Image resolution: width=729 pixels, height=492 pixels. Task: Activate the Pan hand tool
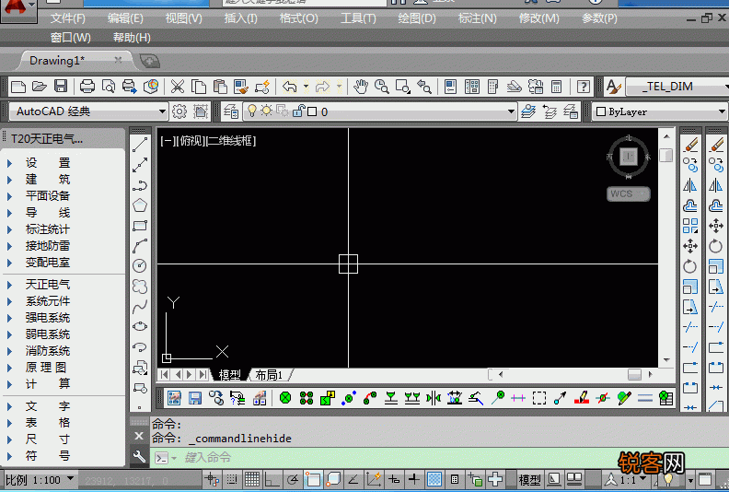360,87
